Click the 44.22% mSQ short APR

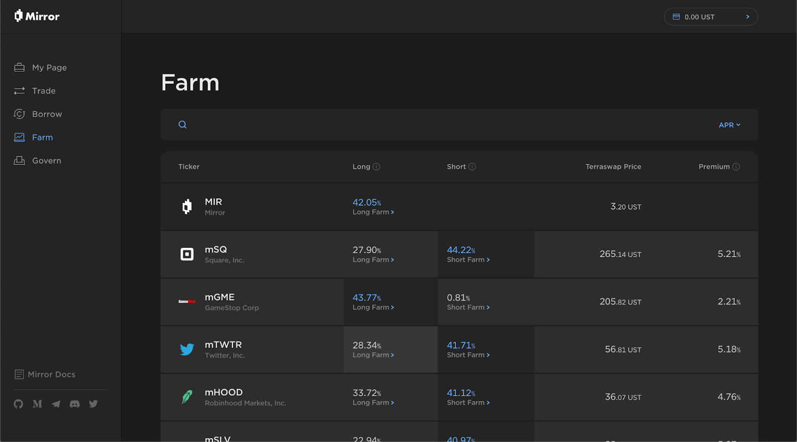click(461, 250)
